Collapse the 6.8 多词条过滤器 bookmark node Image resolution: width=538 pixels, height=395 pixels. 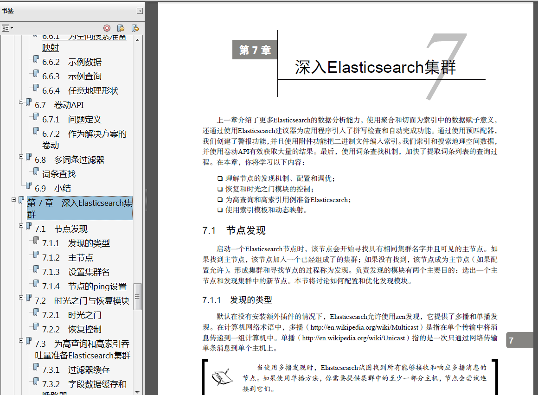pos(21,157)
